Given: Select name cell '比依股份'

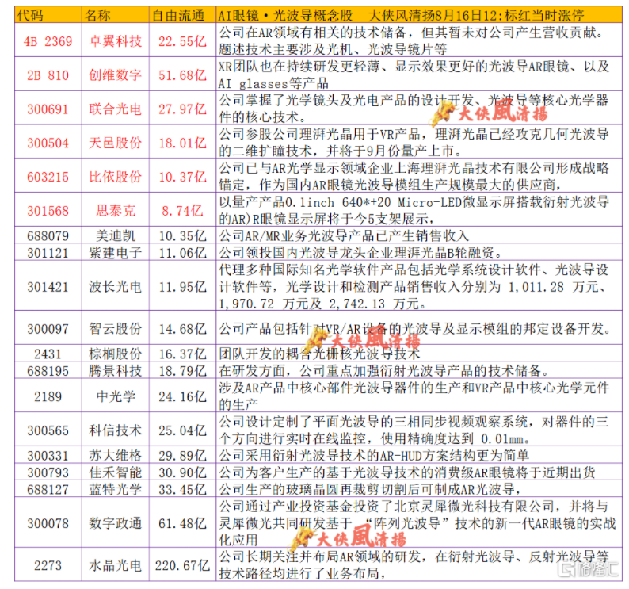Looking at the screenshot, I should (116, 176).
